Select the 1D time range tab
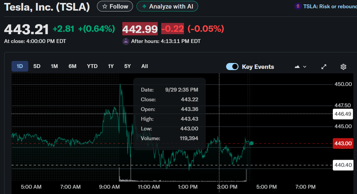Screen dimensions: 357x194 coord(20,66)
